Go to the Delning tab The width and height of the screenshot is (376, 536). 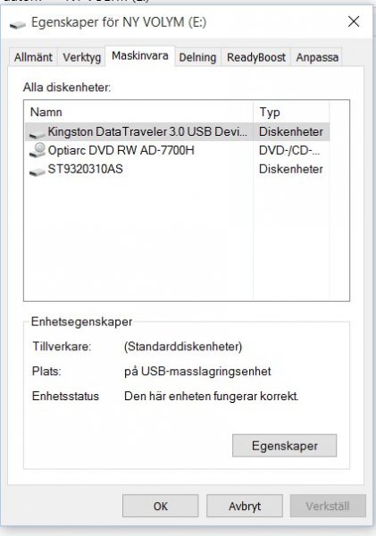pos(197,57)
